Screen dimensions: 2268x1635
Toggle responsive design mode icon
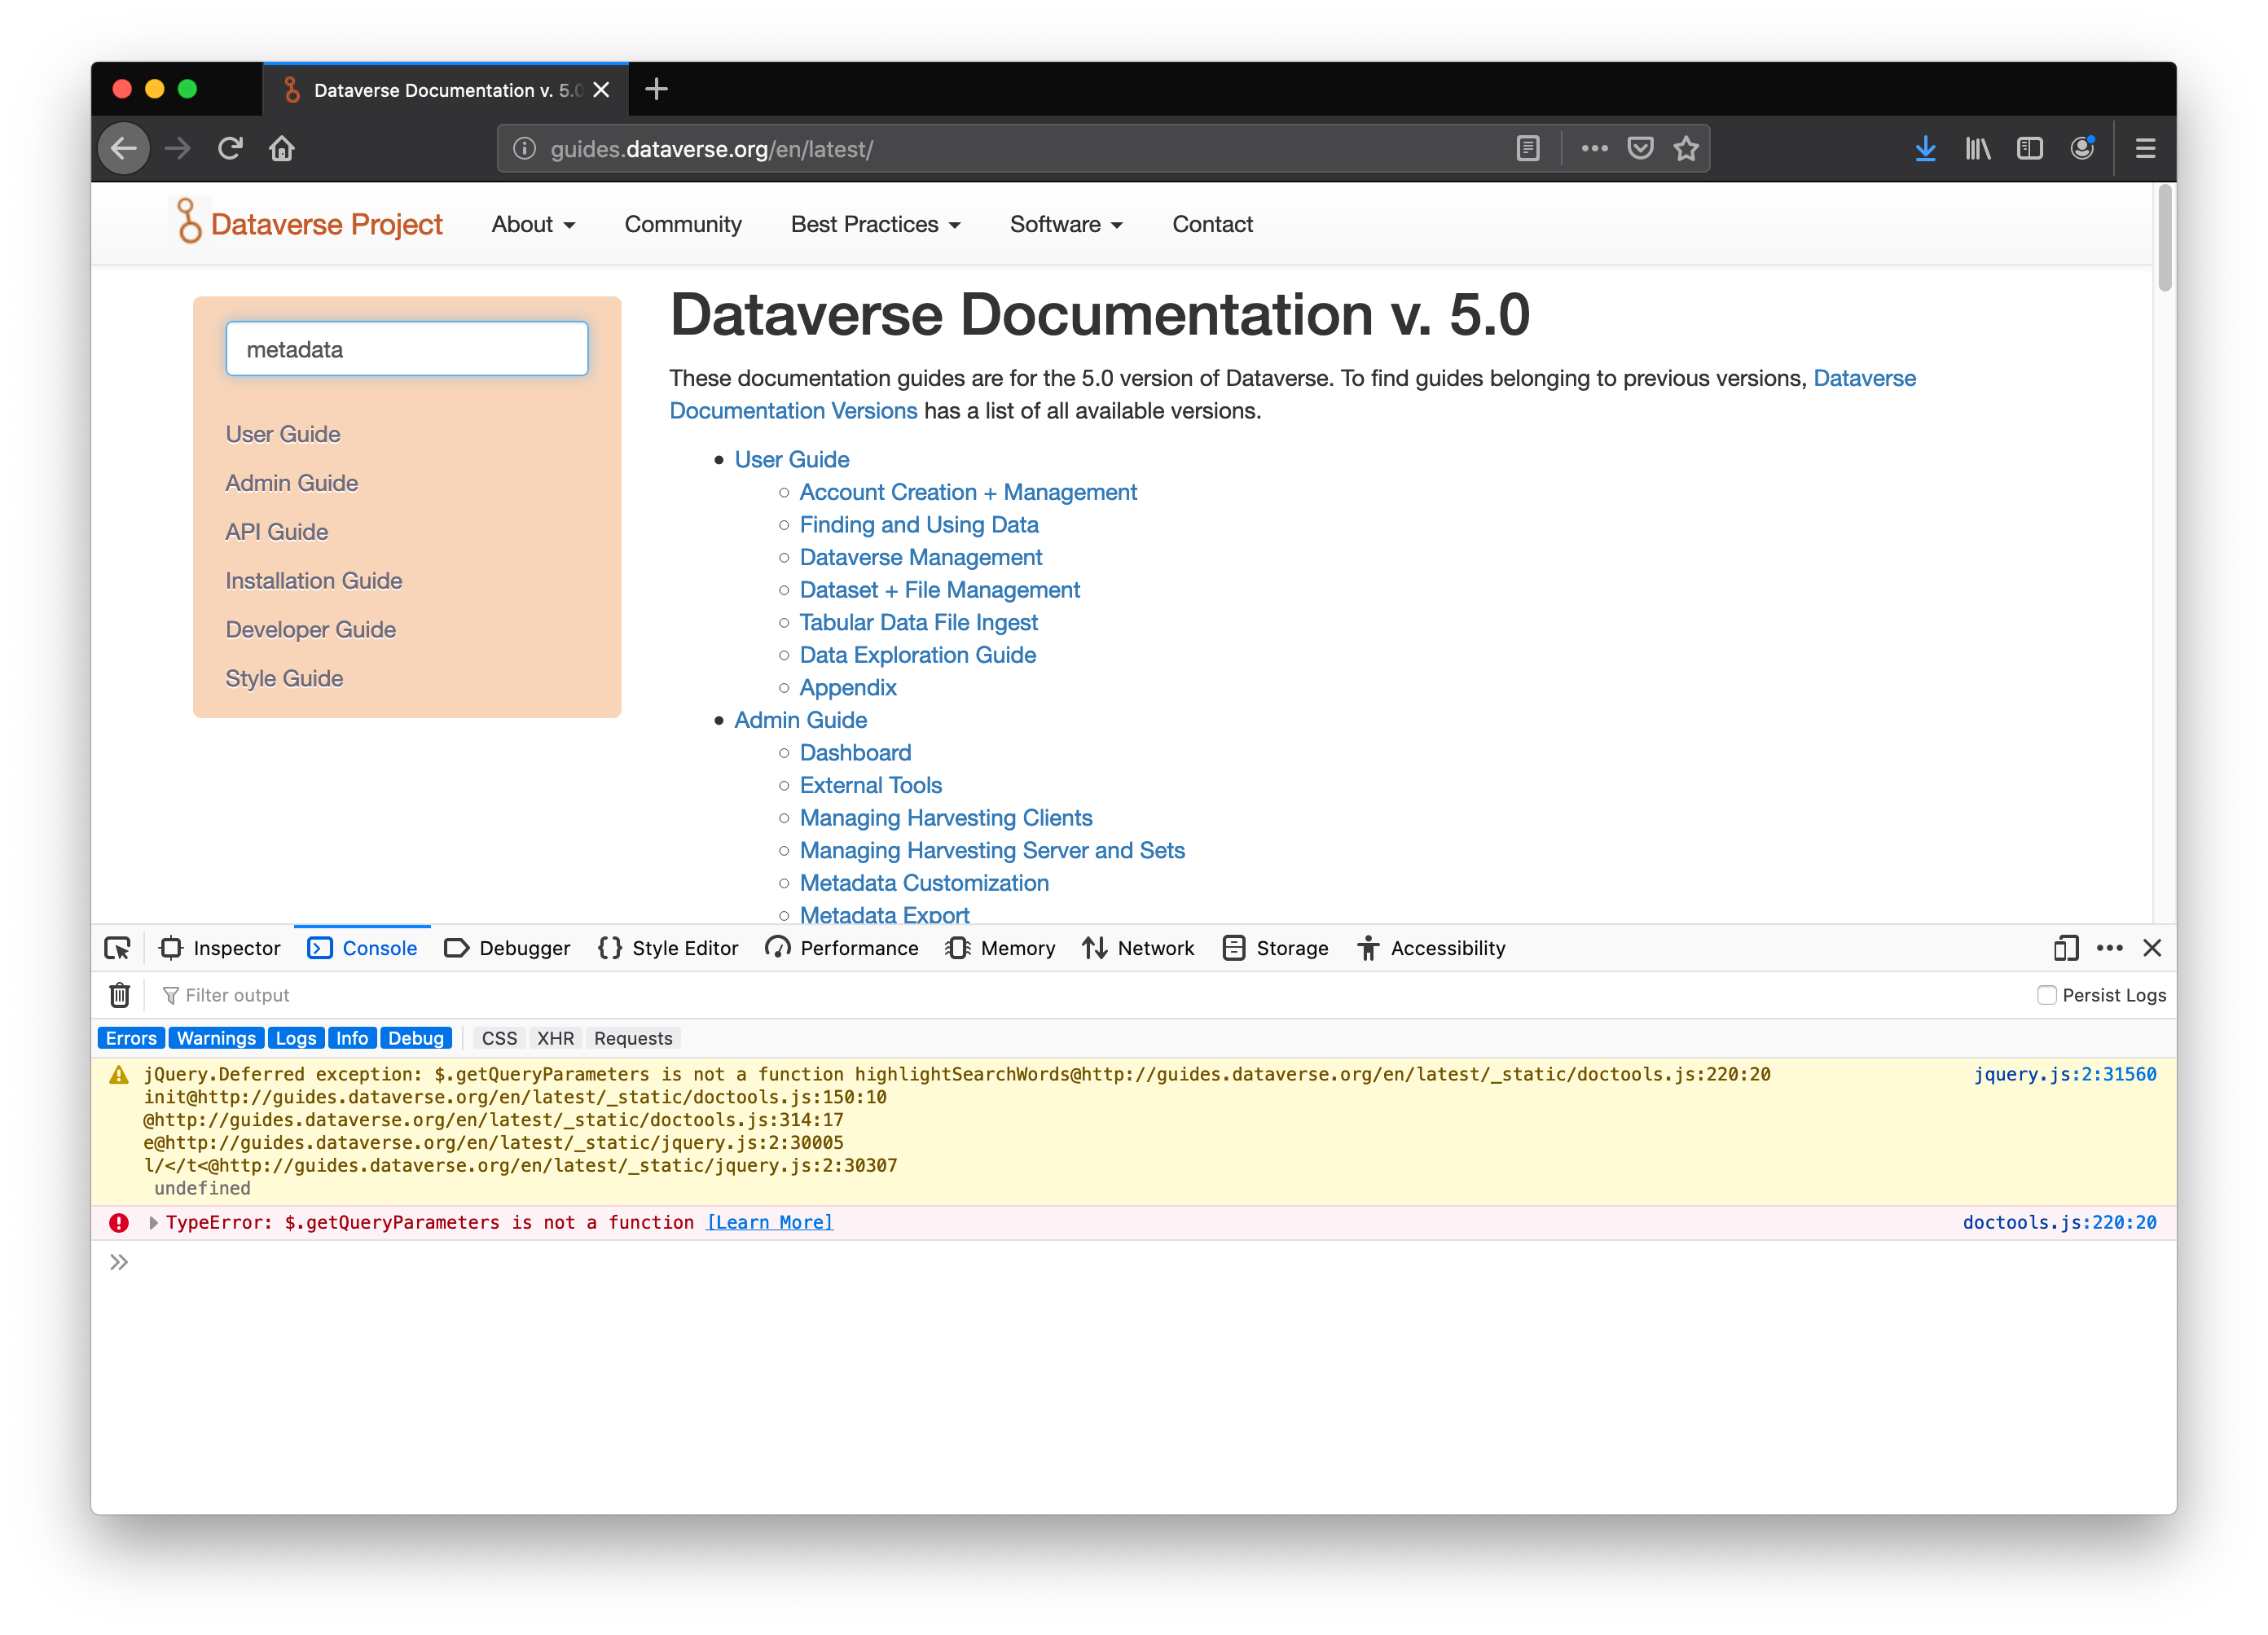pos(2065,948)
